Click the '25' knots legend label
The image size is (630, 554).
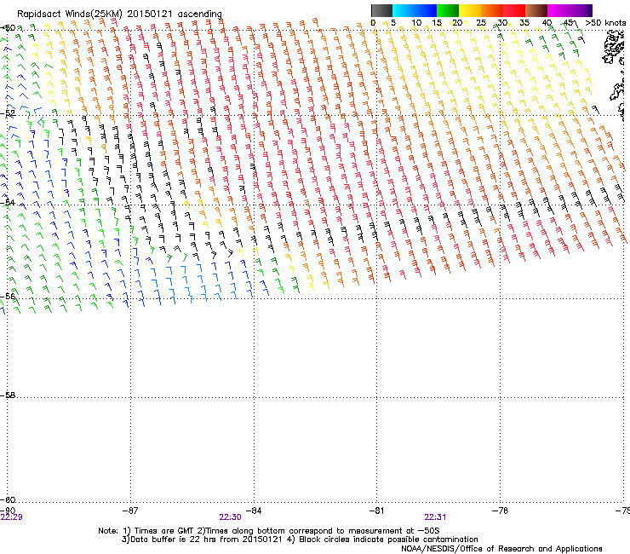[481, 23]
